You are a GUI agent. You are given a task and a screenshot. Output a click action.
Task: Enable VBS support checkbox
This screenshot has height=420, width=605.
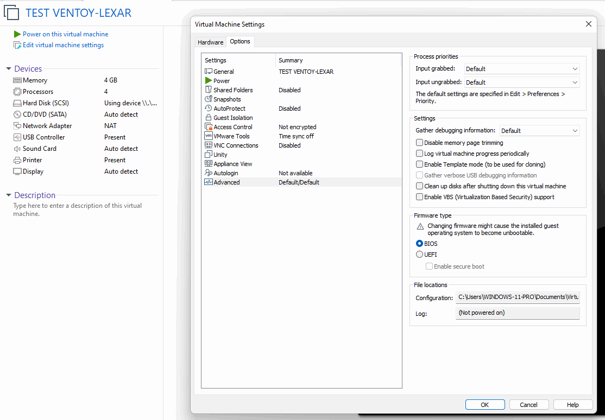[419, 196]
